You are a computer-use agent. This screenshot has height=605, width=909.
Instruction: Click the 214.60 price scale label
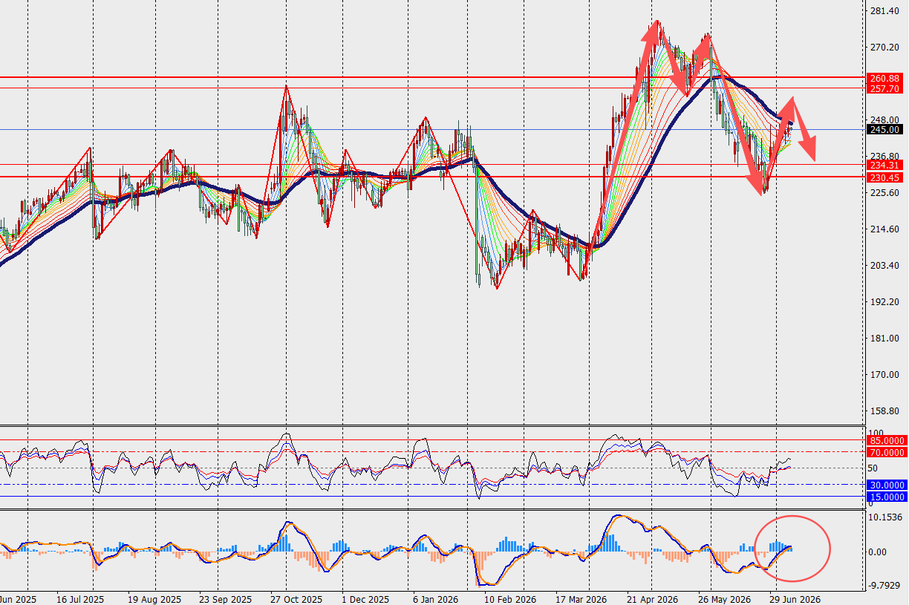pyautogui.click(x=884, y=229)
